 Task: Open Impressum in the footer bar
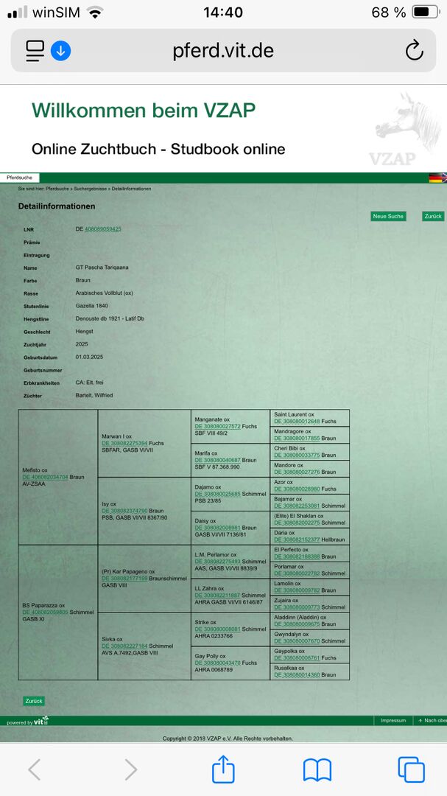pyautogui.click(x=393, y=720)
